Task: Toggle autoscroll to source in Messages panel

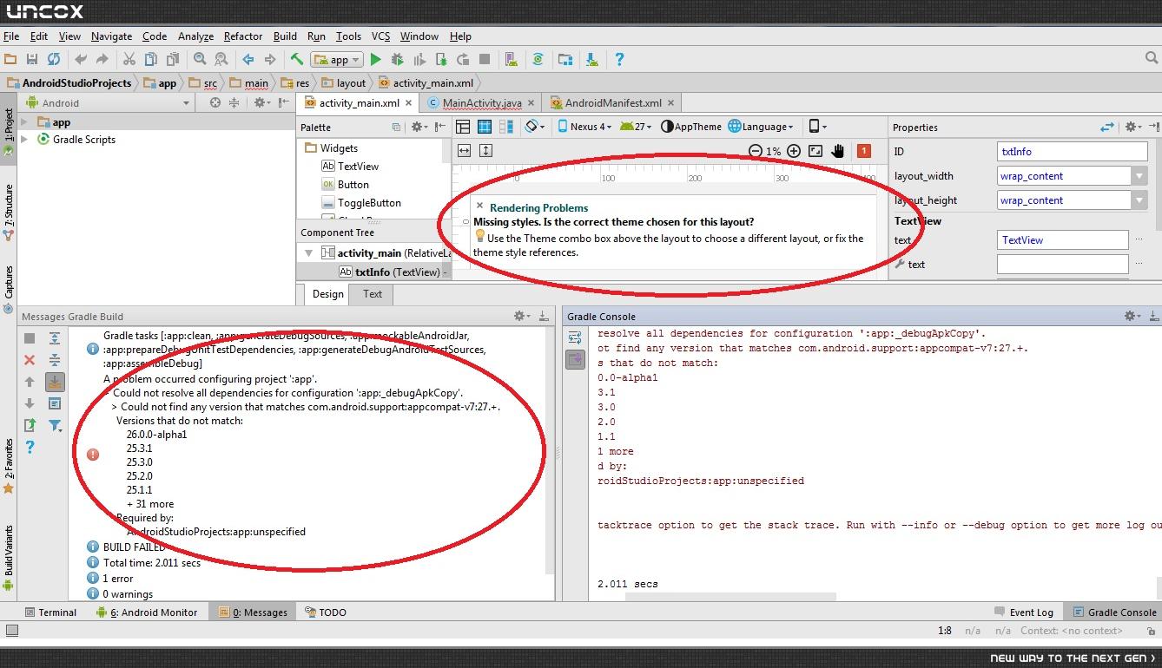Action: pos(54,382)
